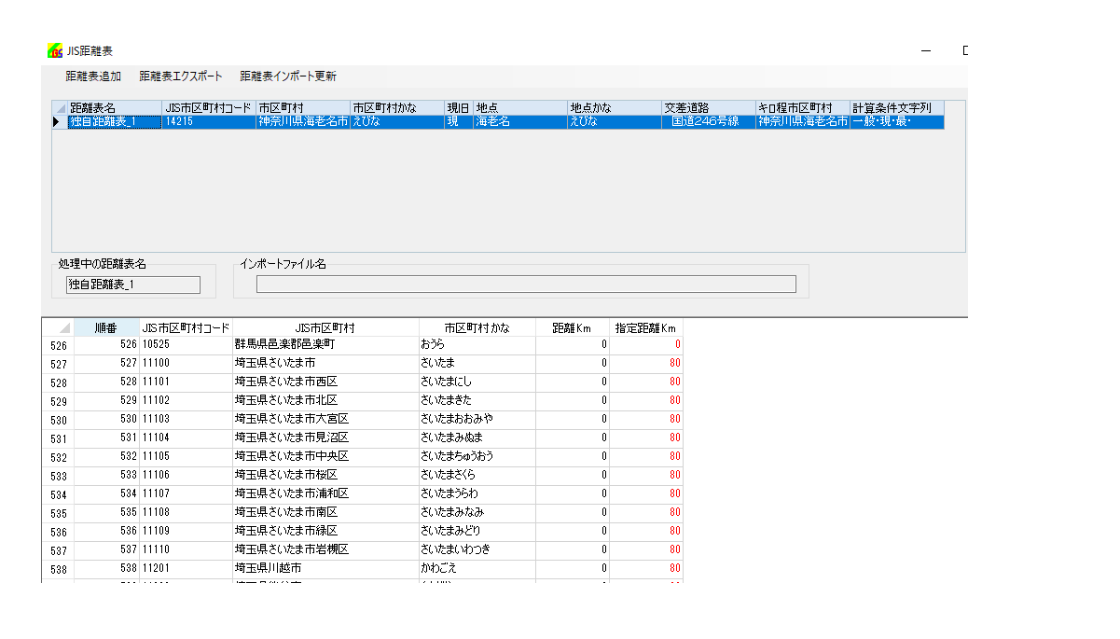Click the 計算条件文字列 column header

895,108
